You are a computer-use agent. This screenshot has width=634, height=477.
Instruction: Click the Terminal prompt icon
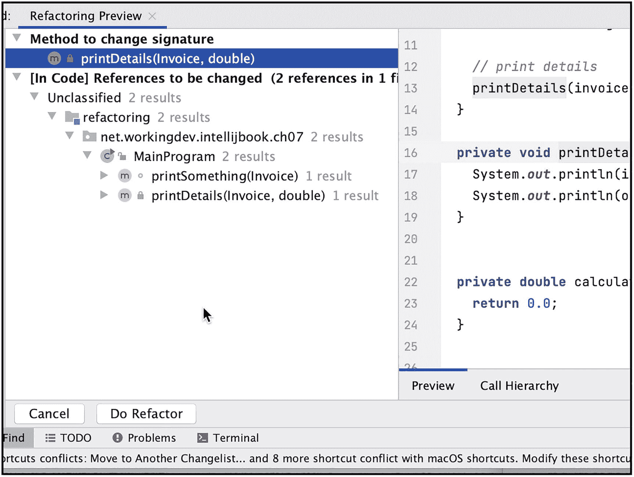click(203, 438)
